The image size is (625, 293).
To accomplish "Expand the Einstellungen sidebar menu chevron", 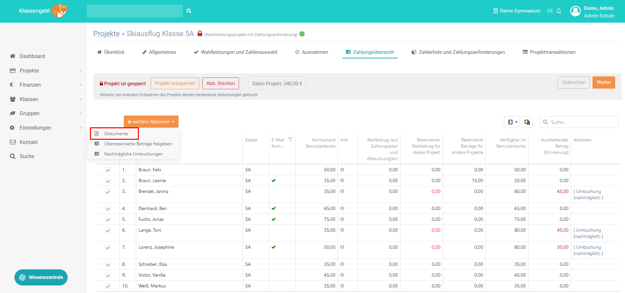I will click(x=81, y=128).
